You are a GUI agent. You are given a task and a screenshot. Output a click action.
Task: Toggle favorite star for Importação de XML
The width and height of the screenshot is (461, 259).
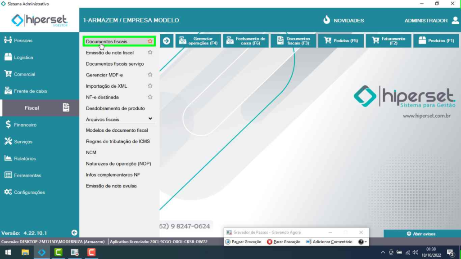point(150,86)
